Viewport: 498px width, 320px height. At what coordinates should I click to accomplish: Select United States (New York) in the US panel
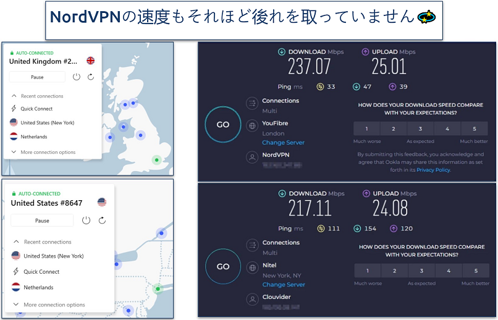click(x=53, y=256)
